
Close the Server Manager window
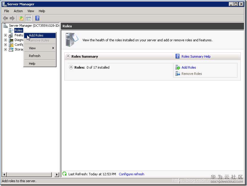click(x=241, y=4)
